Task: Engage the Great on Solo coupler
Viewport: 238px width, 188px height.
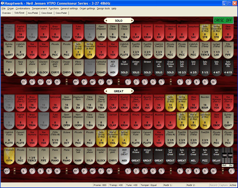Action: (x=159, y=67)
